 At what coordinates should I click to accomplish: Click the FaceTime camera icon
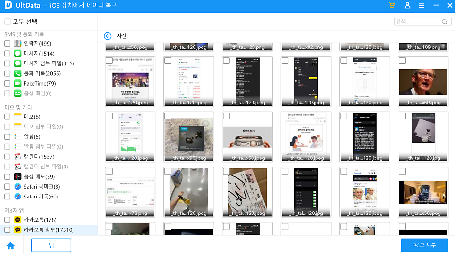tap(18, 83)
